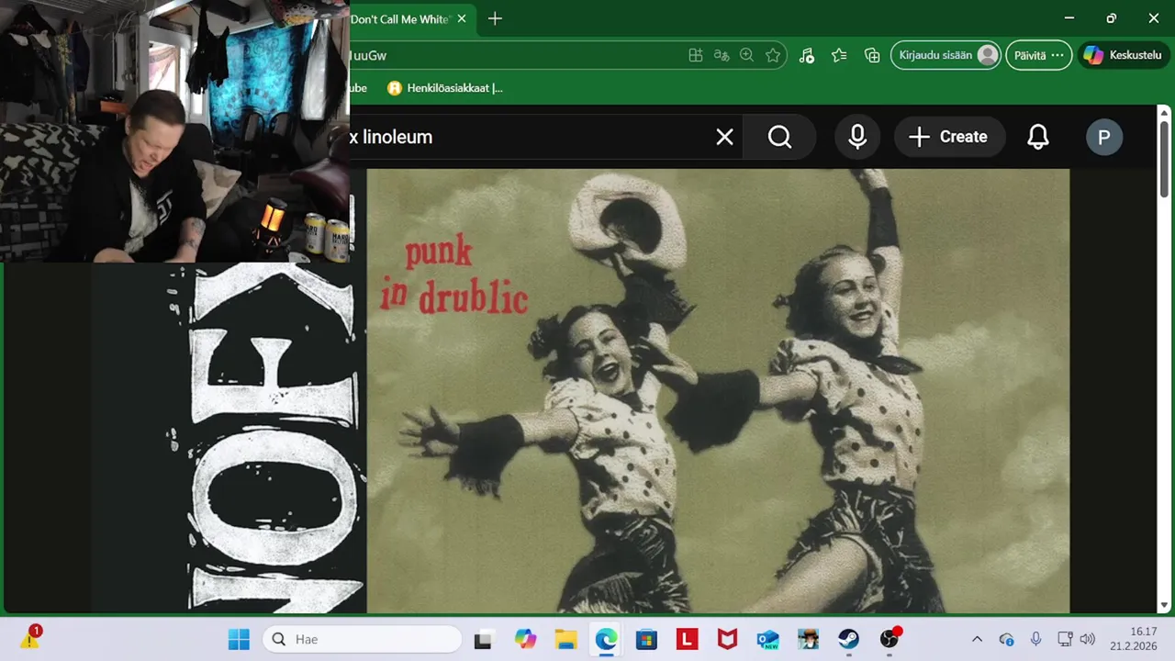Open the Windows Start menu
Image resolution: width=1175 pixels, height=661 pixels.
[x=239, y=639]
